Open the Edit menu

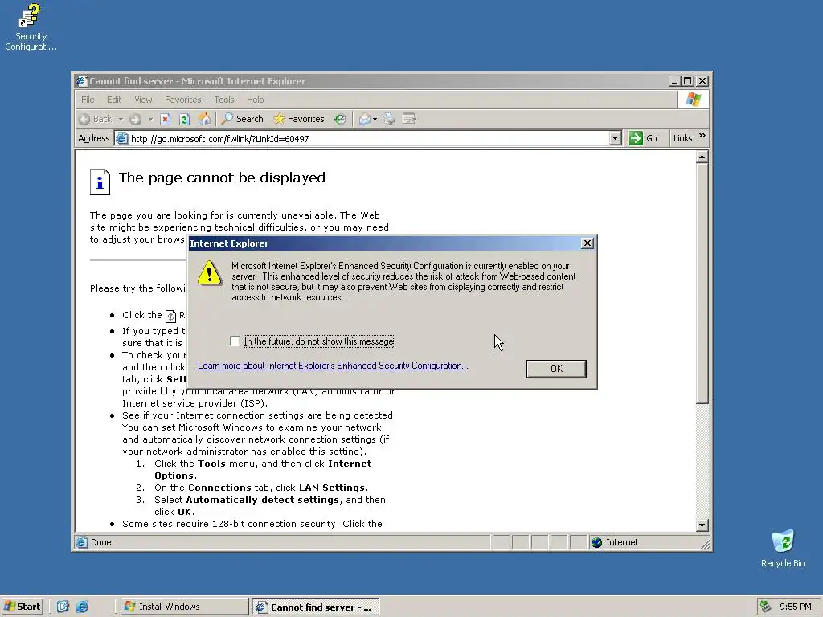114,100
